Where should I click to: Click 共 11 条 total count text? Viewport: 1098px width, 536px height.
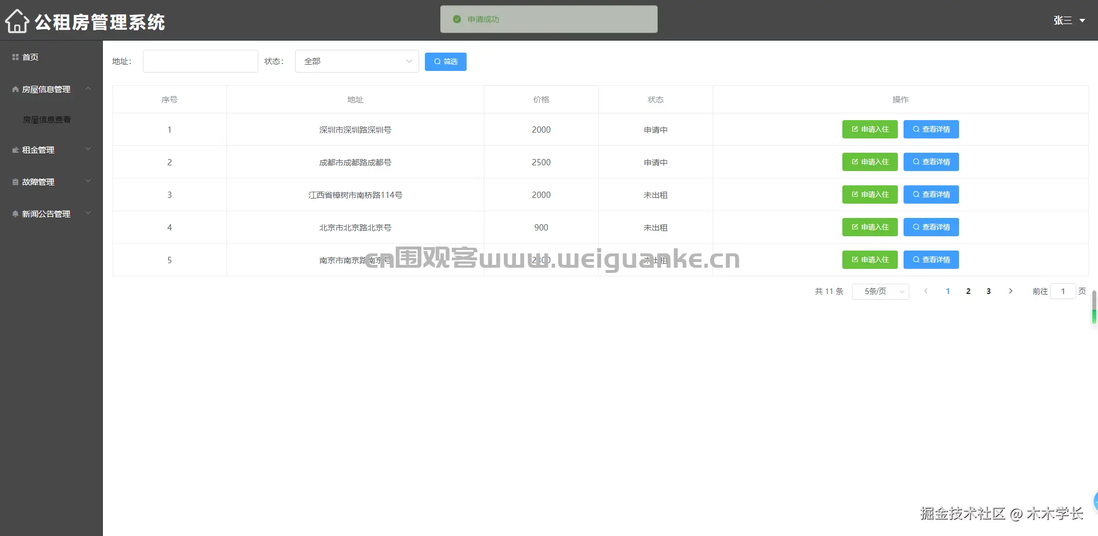click(829, 291)
